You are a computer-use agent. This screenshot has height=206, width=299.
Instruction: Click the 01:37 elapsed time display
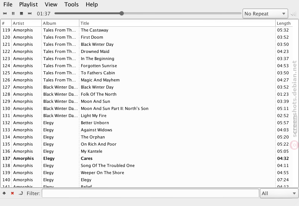coord(44,14)
